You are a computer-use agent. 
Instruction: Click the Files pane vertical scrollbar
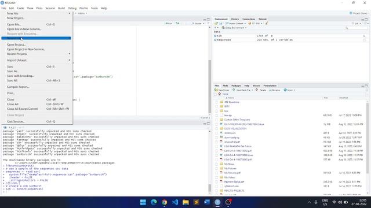click(368, 138)
